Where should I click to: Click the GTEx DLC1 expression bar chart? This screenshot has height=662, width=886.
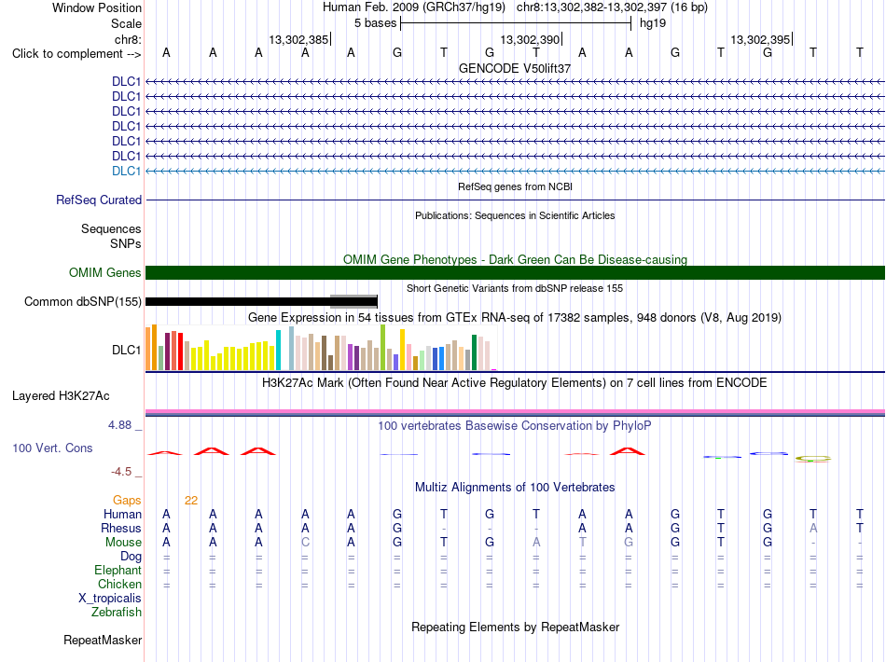[x=321, y=348]
